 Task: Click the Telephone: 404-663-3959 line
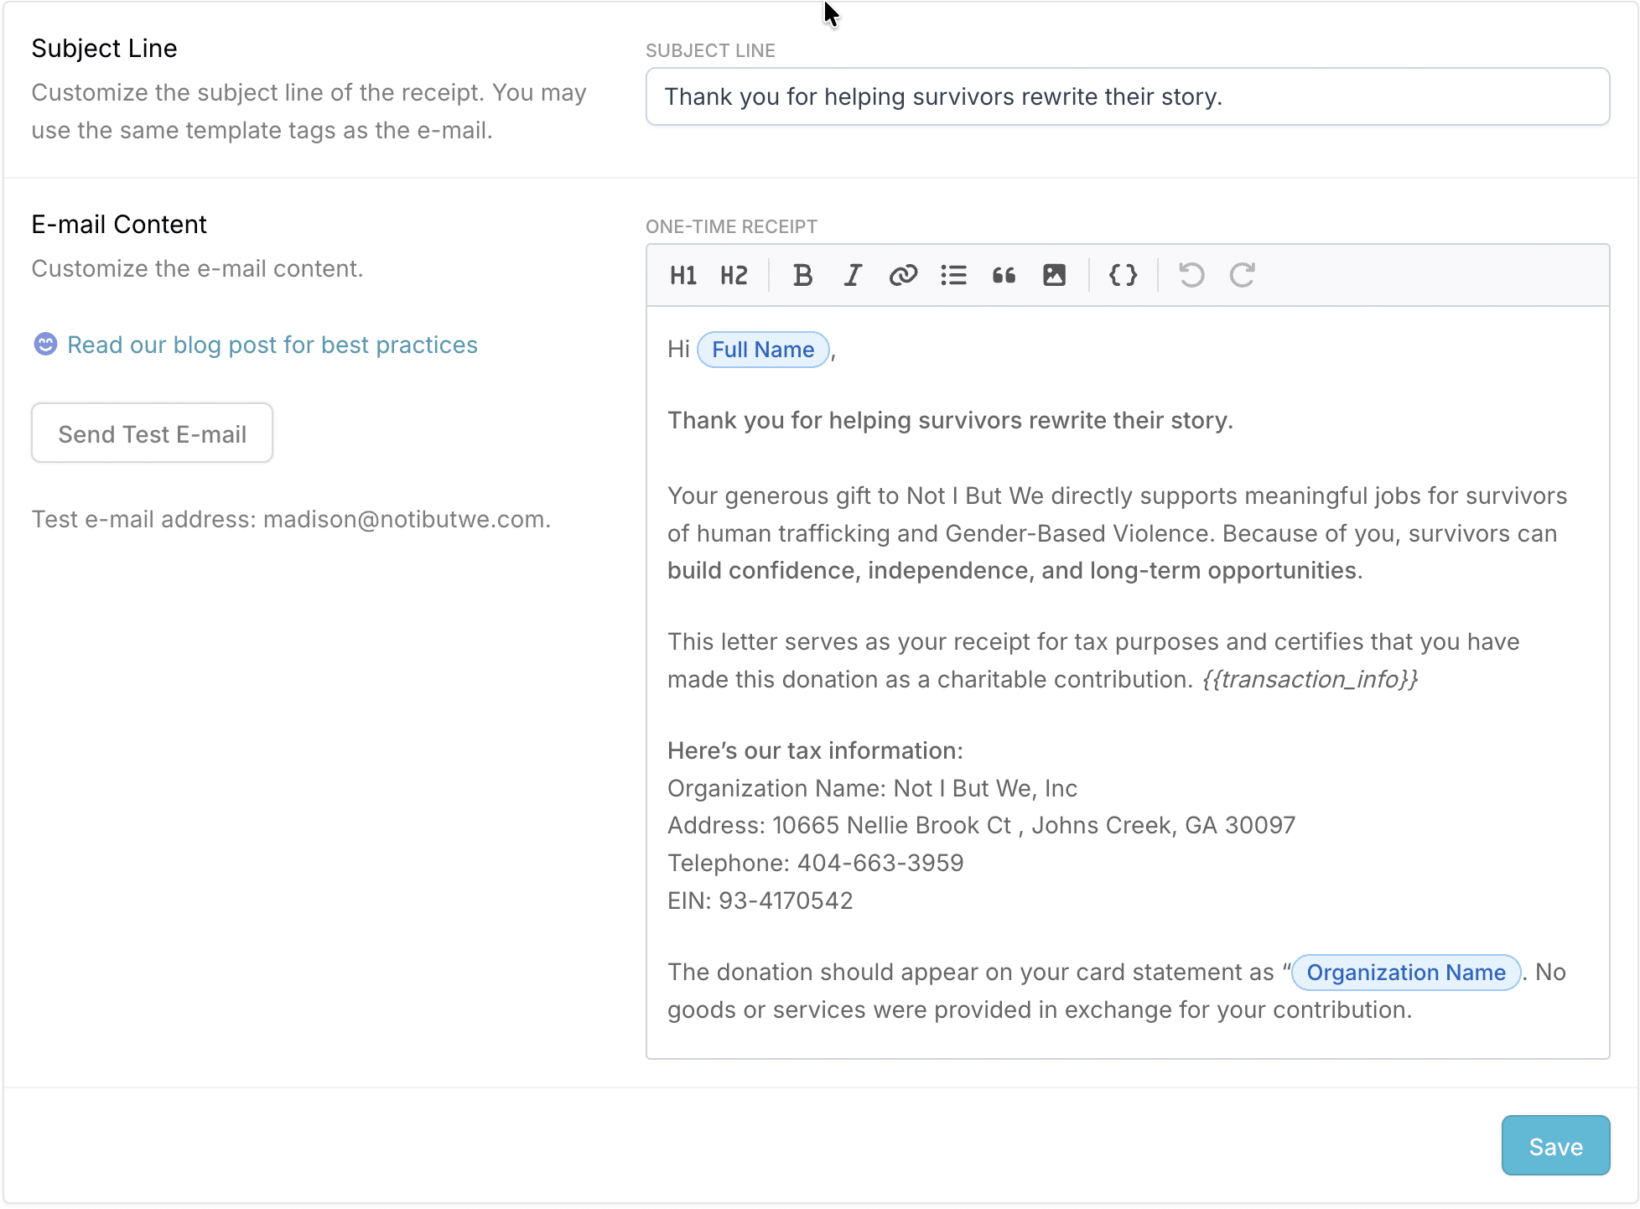[x=816, y=863]
